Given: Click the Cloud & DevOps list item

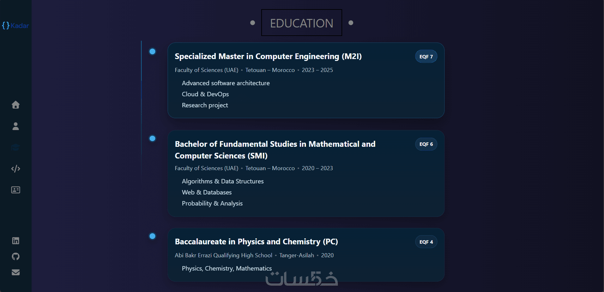Looking at the screenshot, I should [x=205, y=94].
